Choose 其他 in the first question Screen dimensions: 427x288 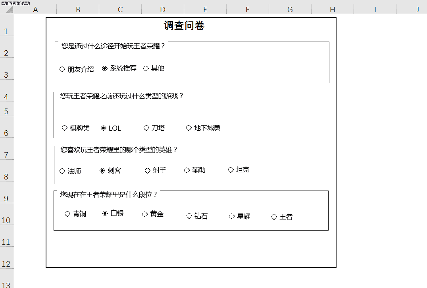tap(146, 68)
